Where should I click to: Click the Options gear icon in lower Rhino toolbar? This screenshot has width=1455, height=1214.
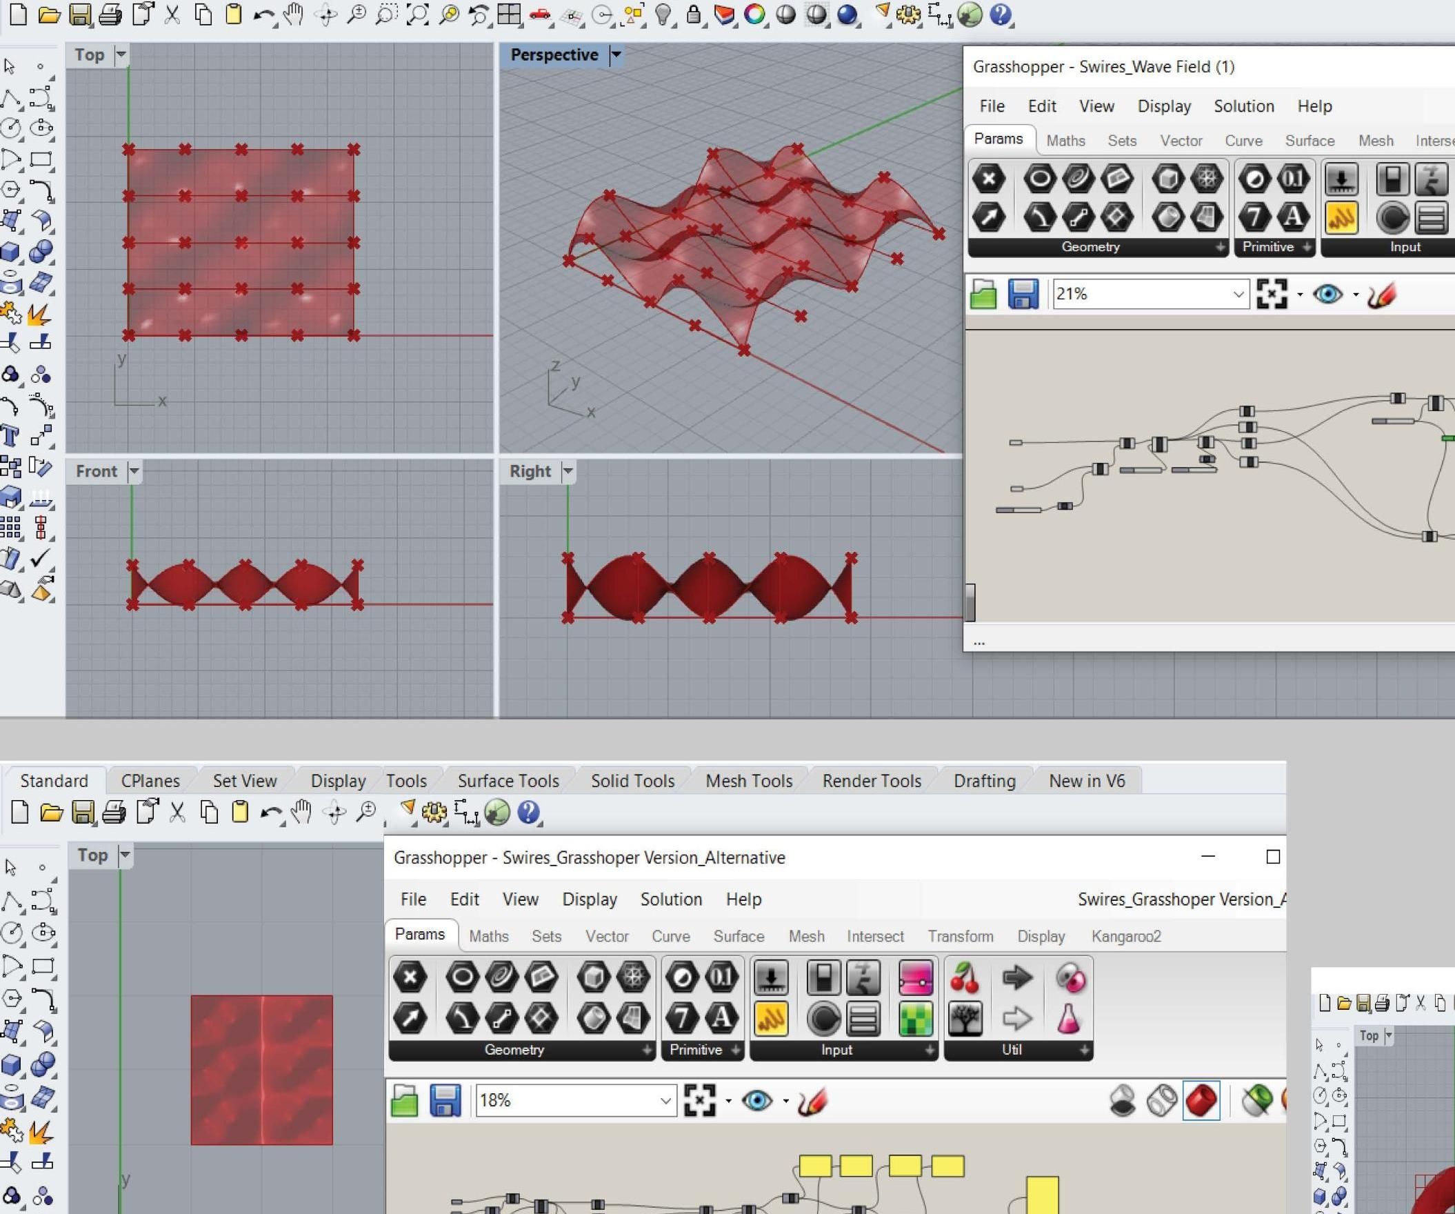click(x=434, y=812)
